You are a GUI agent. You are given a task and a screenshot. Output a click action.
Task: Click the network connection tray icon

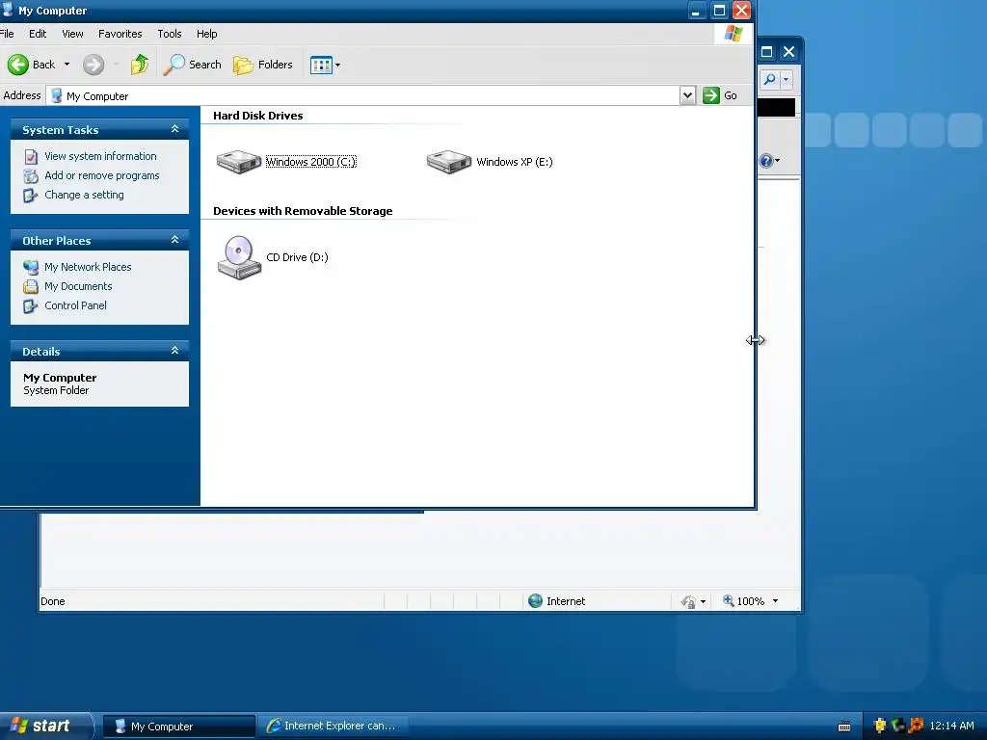pos(898,726)
